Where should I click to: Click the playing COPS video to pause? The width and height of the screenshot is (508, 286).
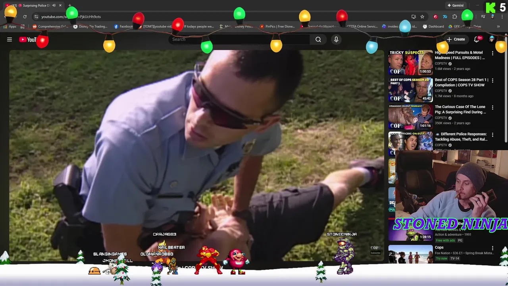coord(196,155)
